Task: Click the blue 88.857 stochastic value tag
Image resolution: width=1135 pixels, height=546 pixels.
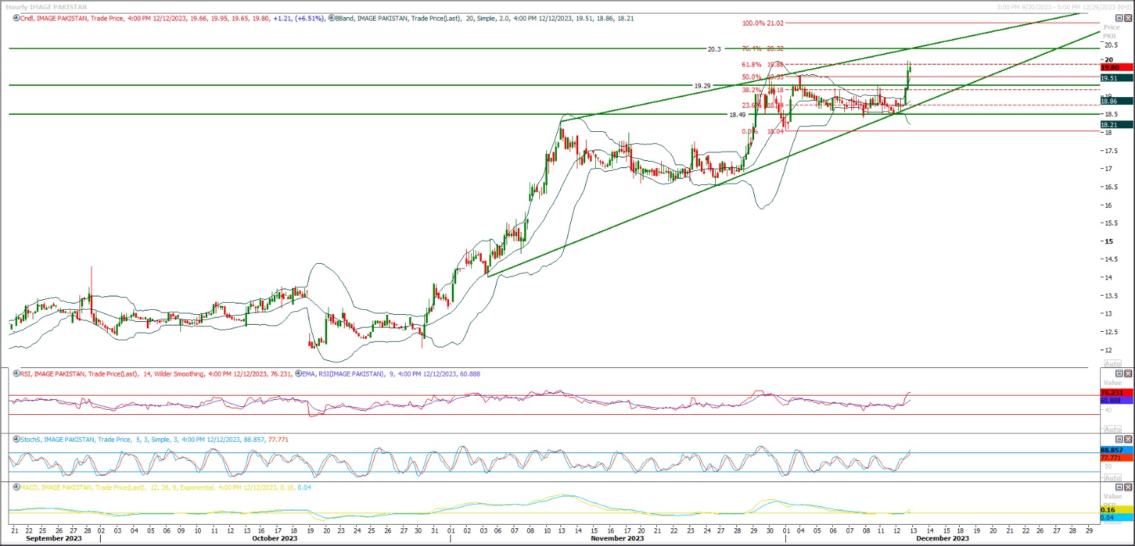Action: click(1116, 450)
